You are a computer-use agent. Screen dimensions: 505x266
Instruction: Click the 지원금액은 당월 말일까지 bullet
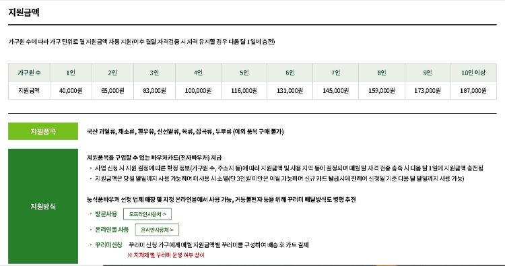[279, 178]
